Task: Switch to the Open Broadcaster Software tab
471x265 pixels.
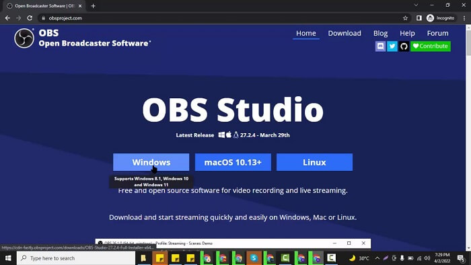Action: coord(44,5)
